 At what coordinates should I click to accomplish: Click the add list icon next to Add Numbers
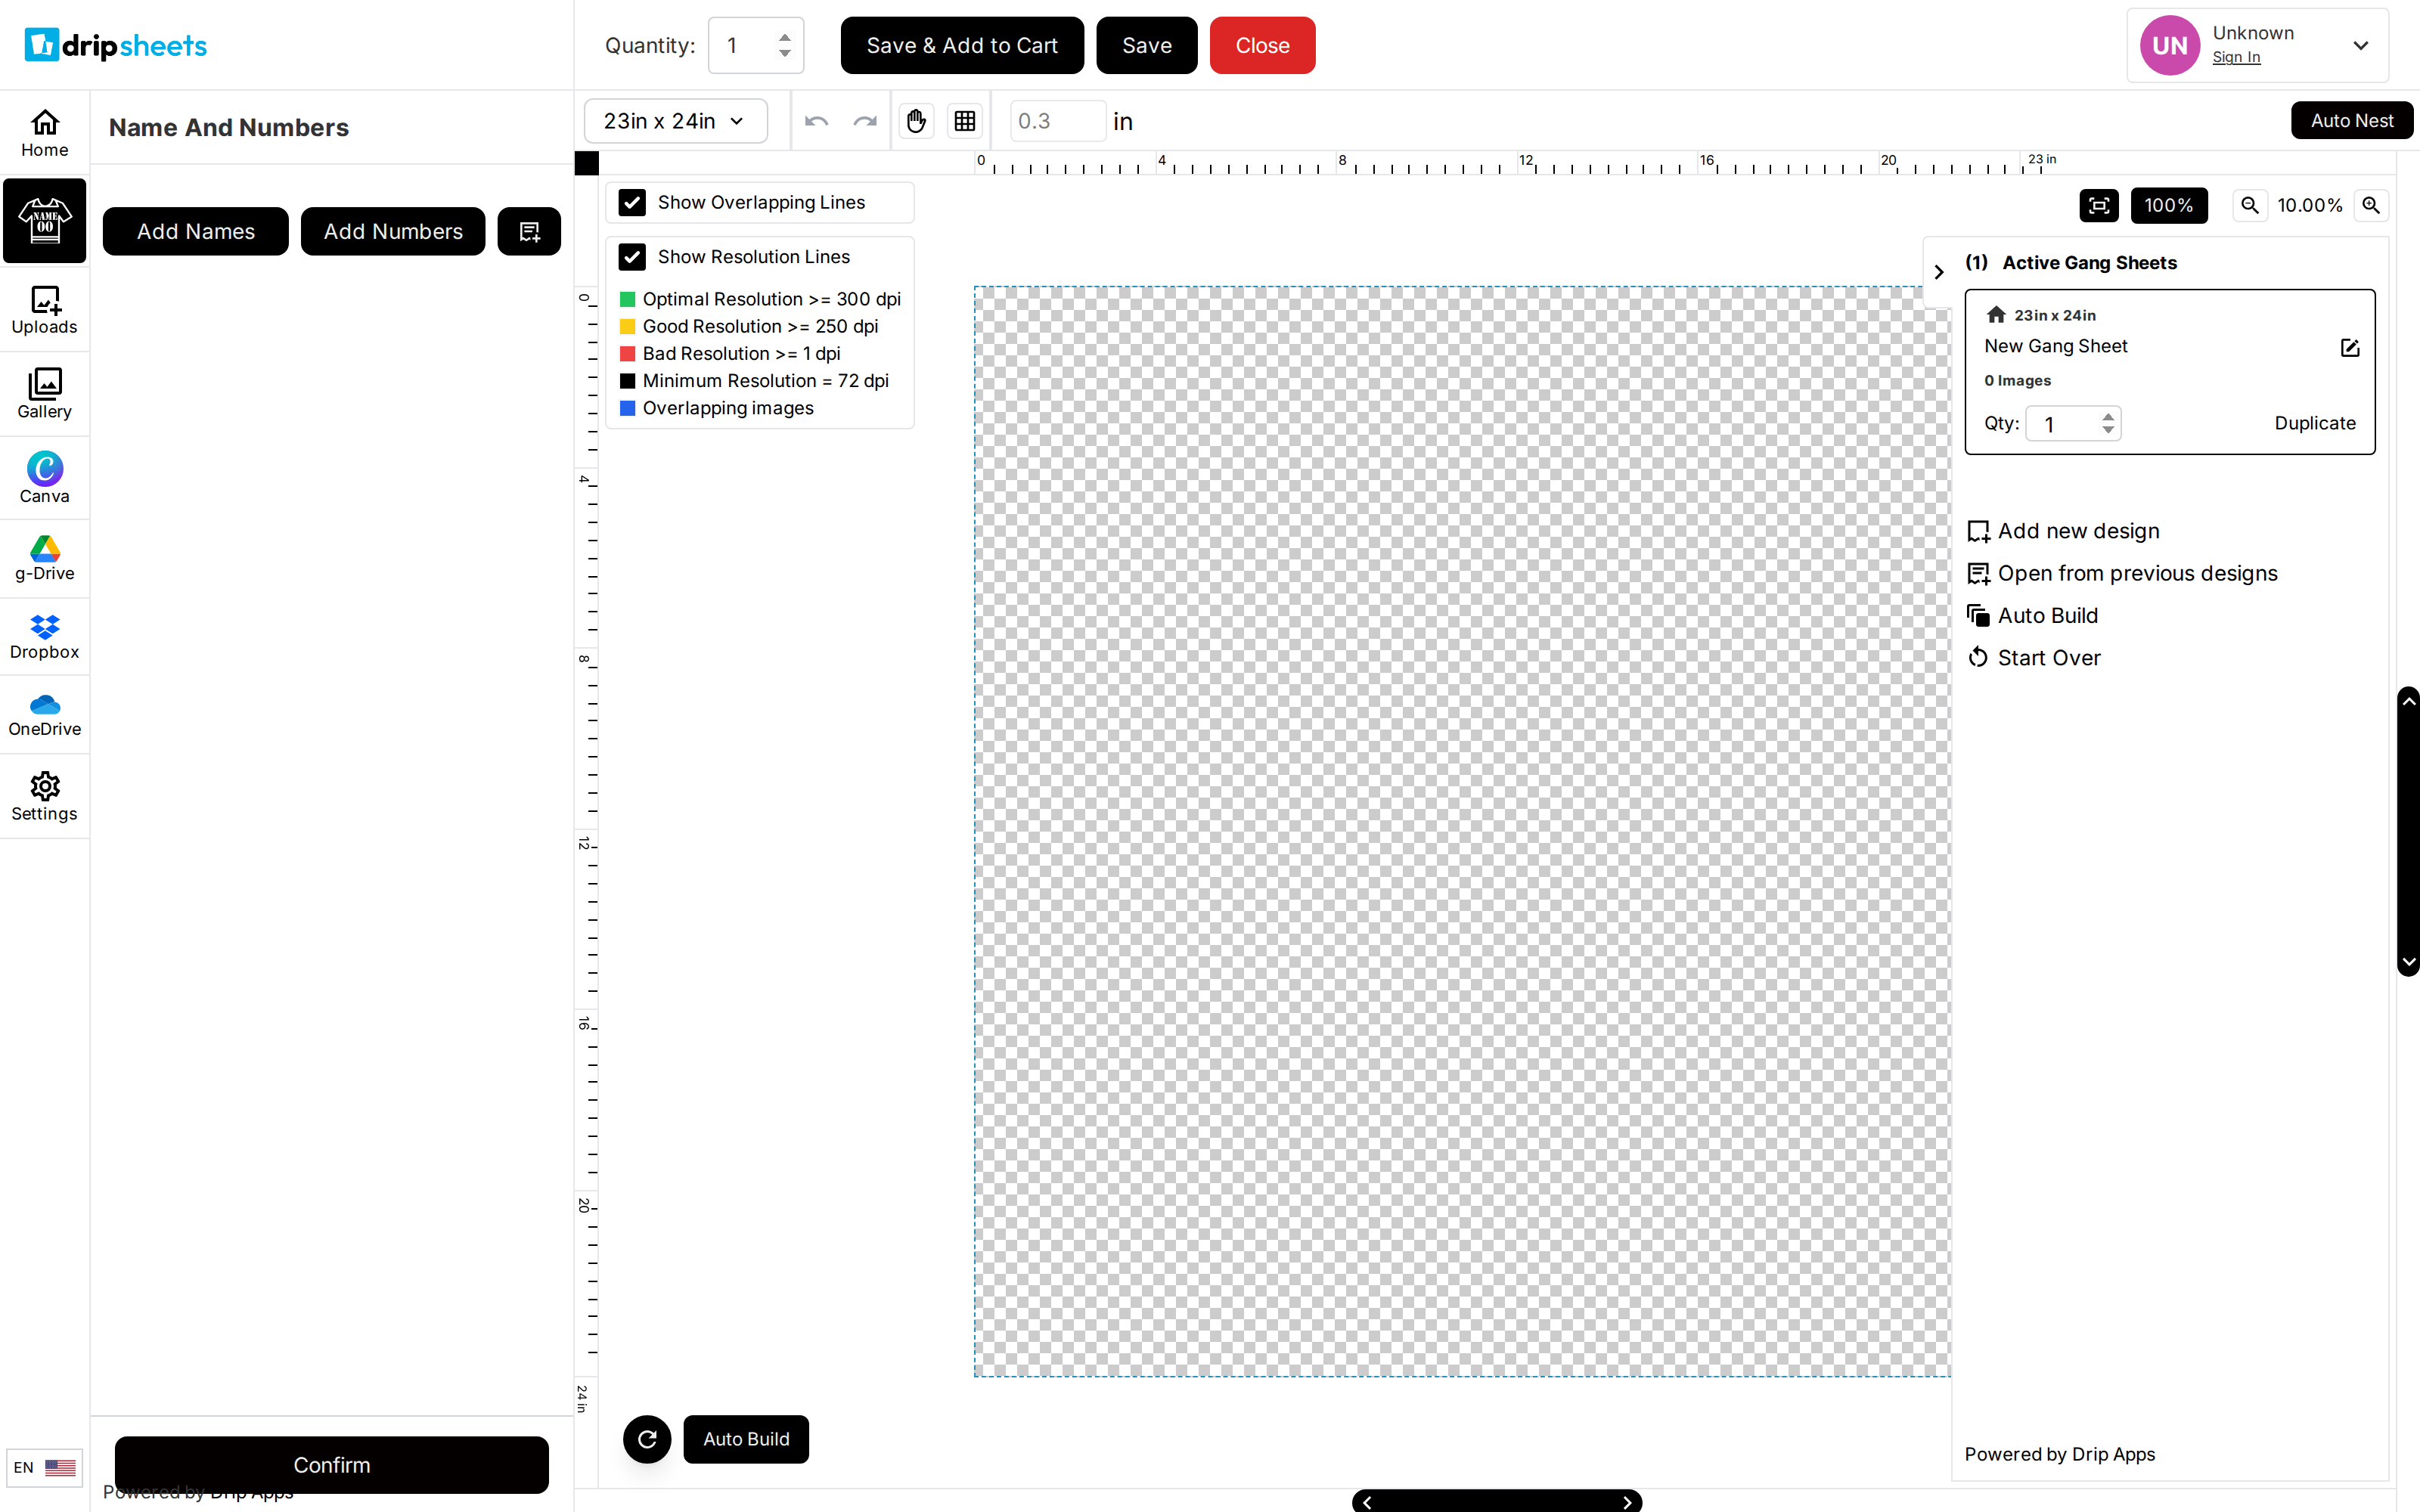point(529,231)
